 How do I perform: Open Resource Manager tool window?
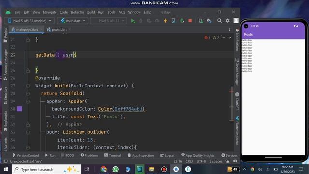pos(5,65)
